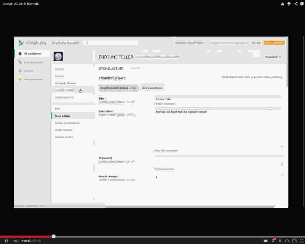The width and height of the screenshot is (305, 244).
Task: Open the 'Google I/O 2013: Keynote' video title
Action: [x=21, y=4]
